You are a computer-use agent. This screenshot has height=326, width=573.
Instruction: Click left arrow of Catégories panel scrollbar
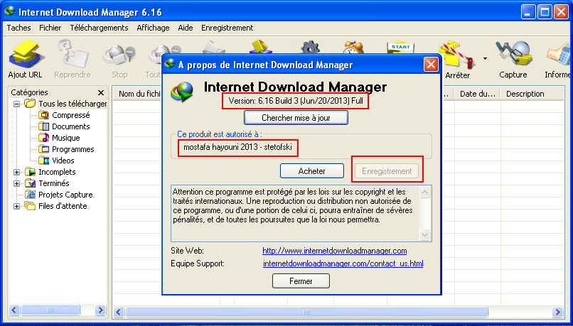[x=14, y=310]
